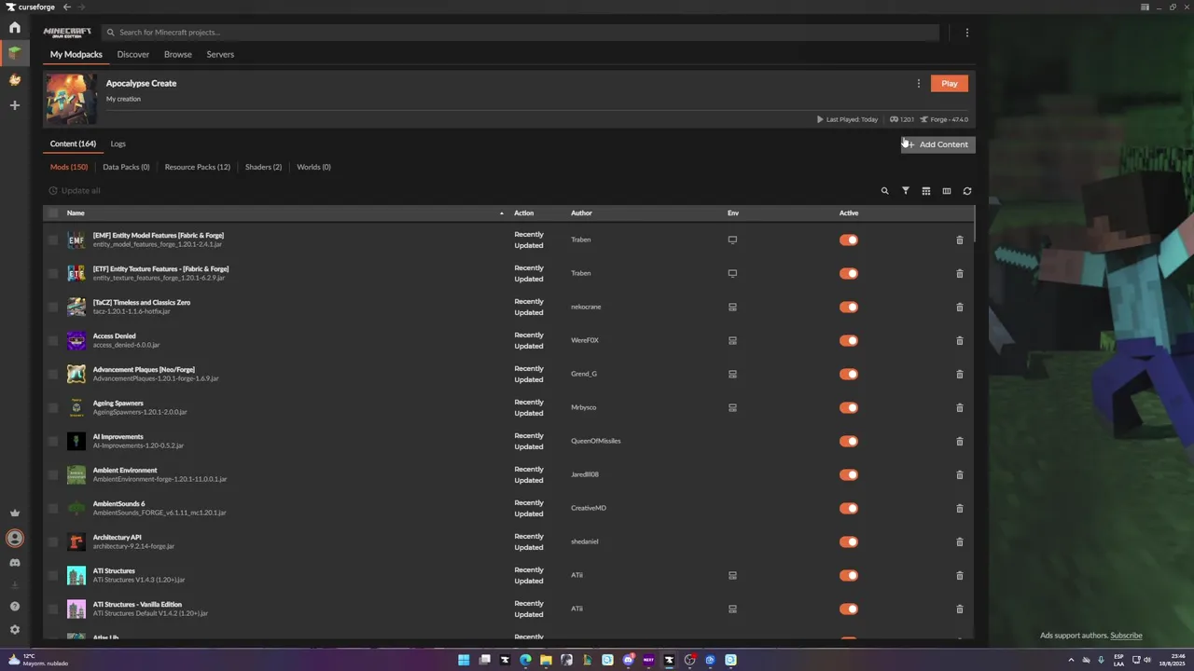Delete the [EMF] Entity Model Features trash icon
The image size is (1194, 671).
tap(959, 240)
